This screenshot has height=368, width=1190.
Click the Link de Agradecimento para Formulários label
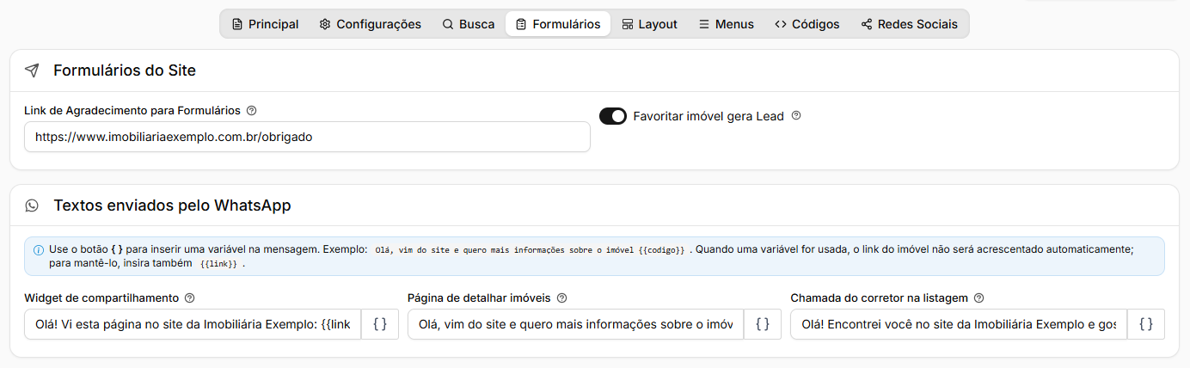pos(132,111)
